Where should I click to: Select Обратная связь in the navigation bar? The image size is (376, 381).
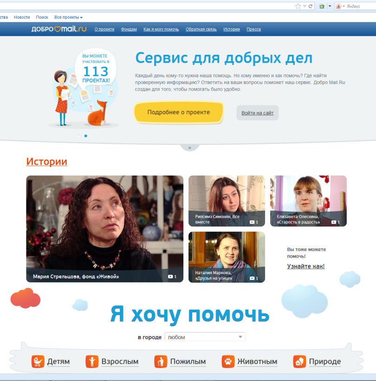click(201, 29)
